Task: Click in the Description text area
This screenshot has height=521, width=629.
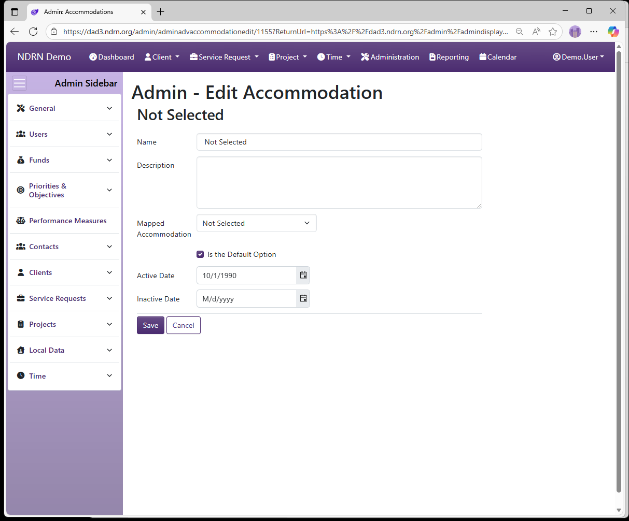Action: [x=339, y=183]
